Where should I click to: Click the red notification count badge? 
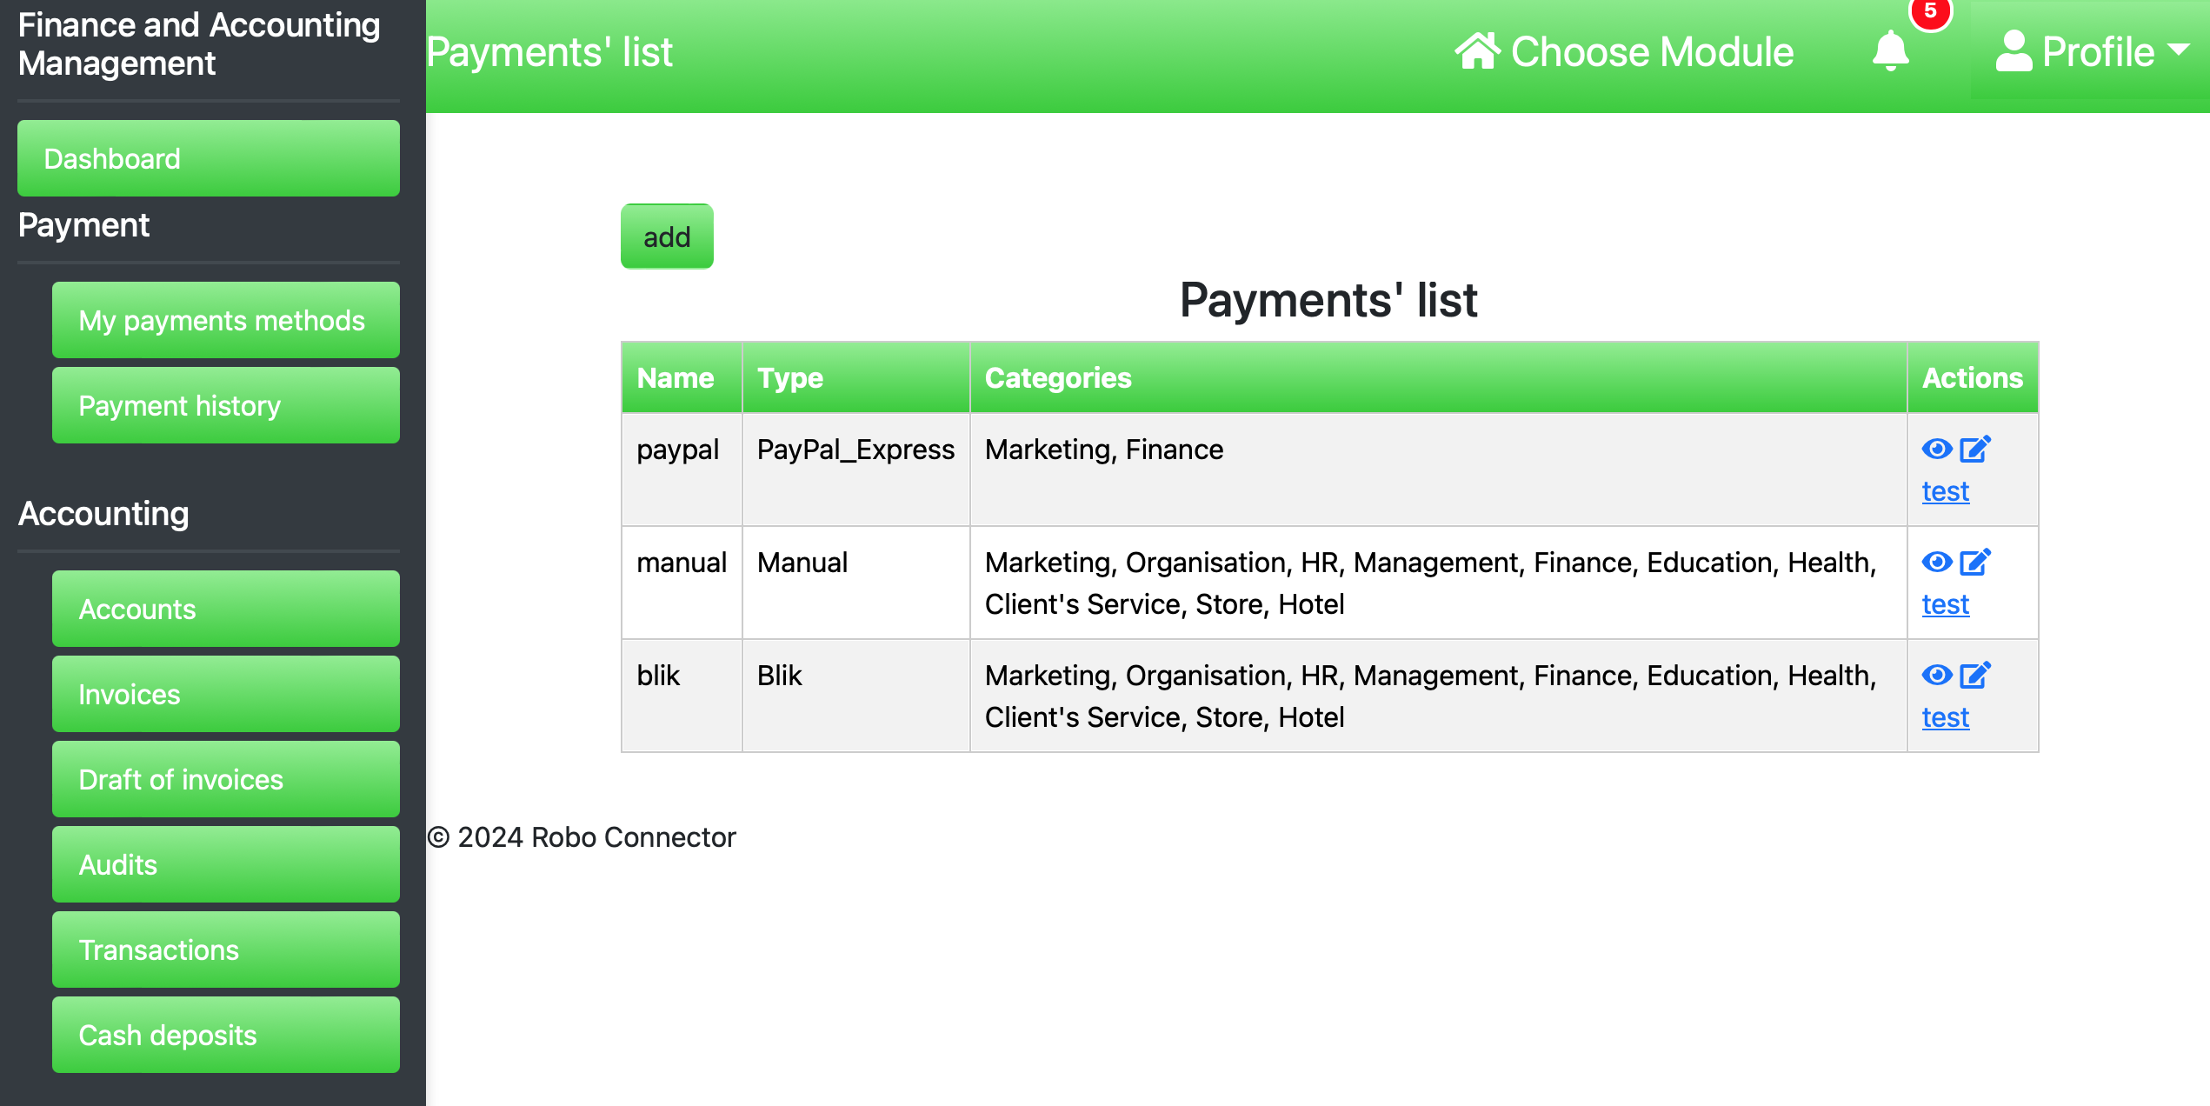click(x=1930, y=12)
